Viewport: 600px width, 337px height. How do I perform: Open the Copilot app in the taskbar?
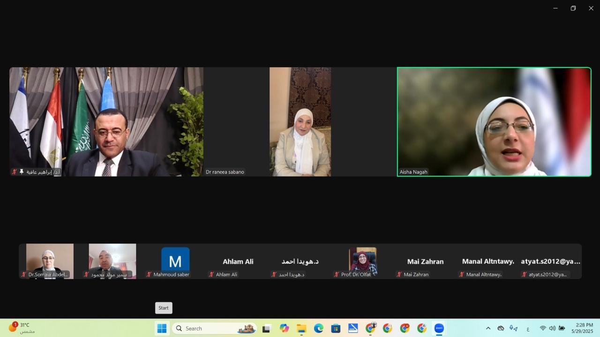(x=284, y=329)
